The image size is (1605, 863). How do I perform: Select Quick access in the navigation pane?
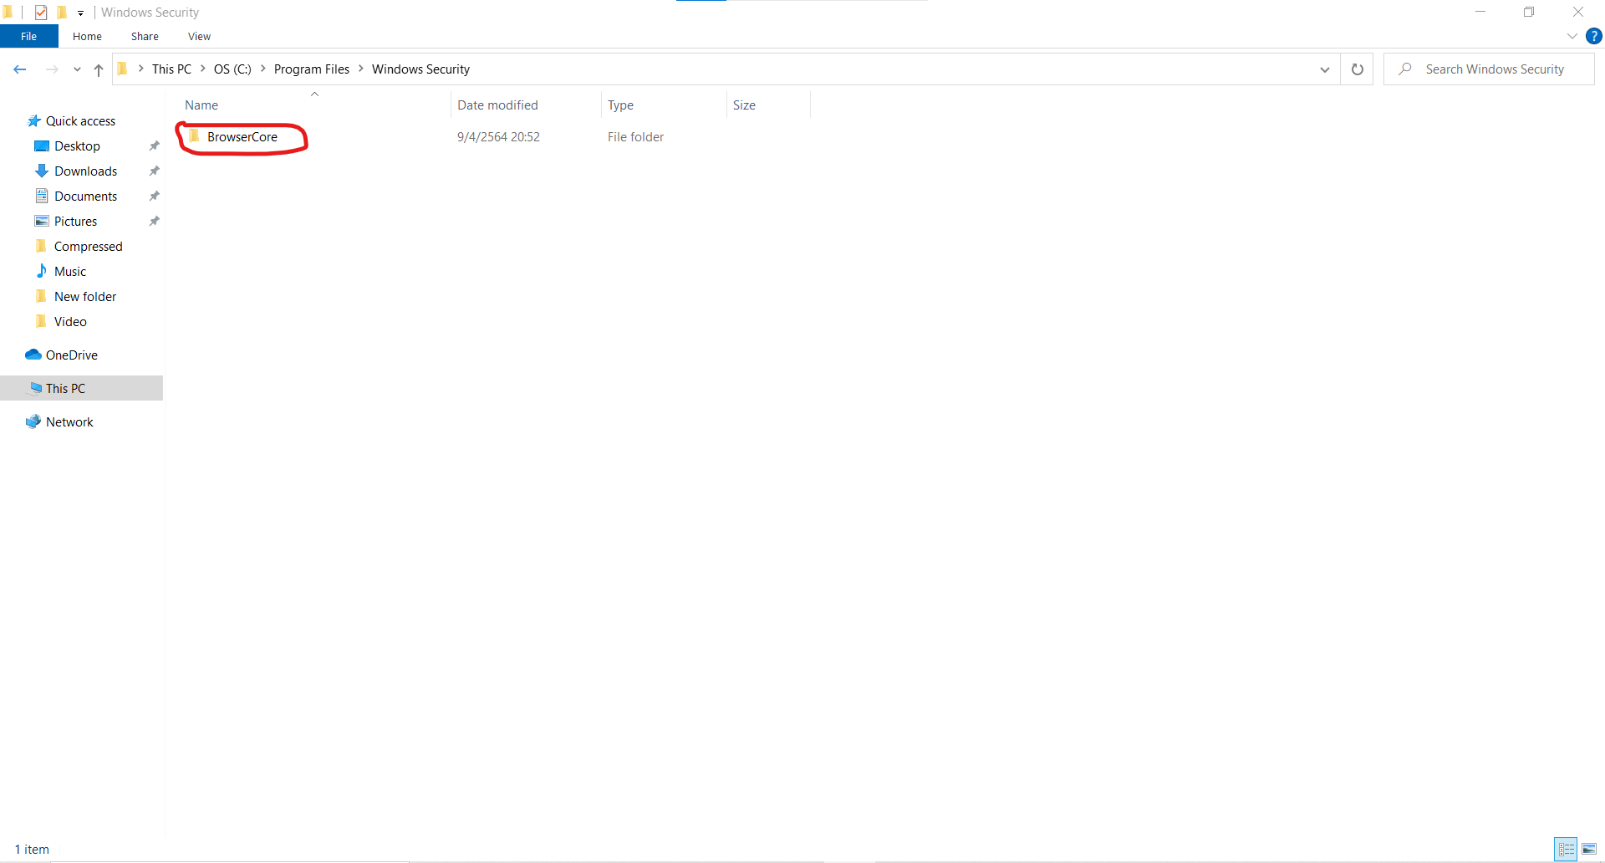click(x=80, y=121)
